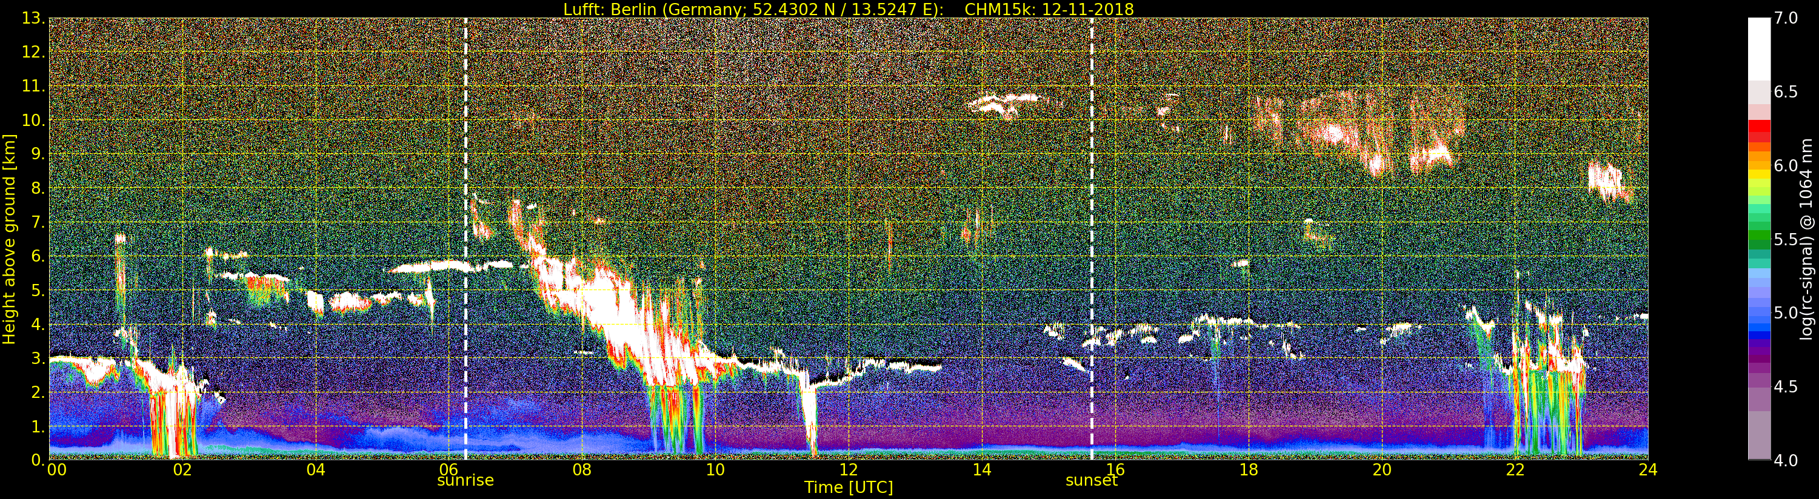
Task: Click the '24' time axis tick label
Action: pos(1648,469)
